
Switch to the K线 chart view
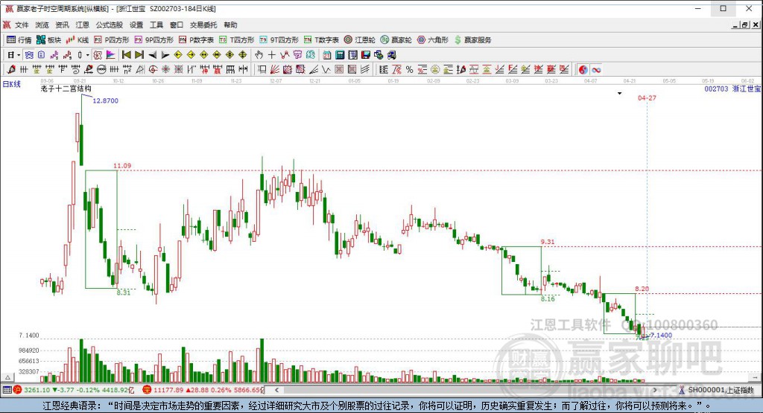[77, 40]
